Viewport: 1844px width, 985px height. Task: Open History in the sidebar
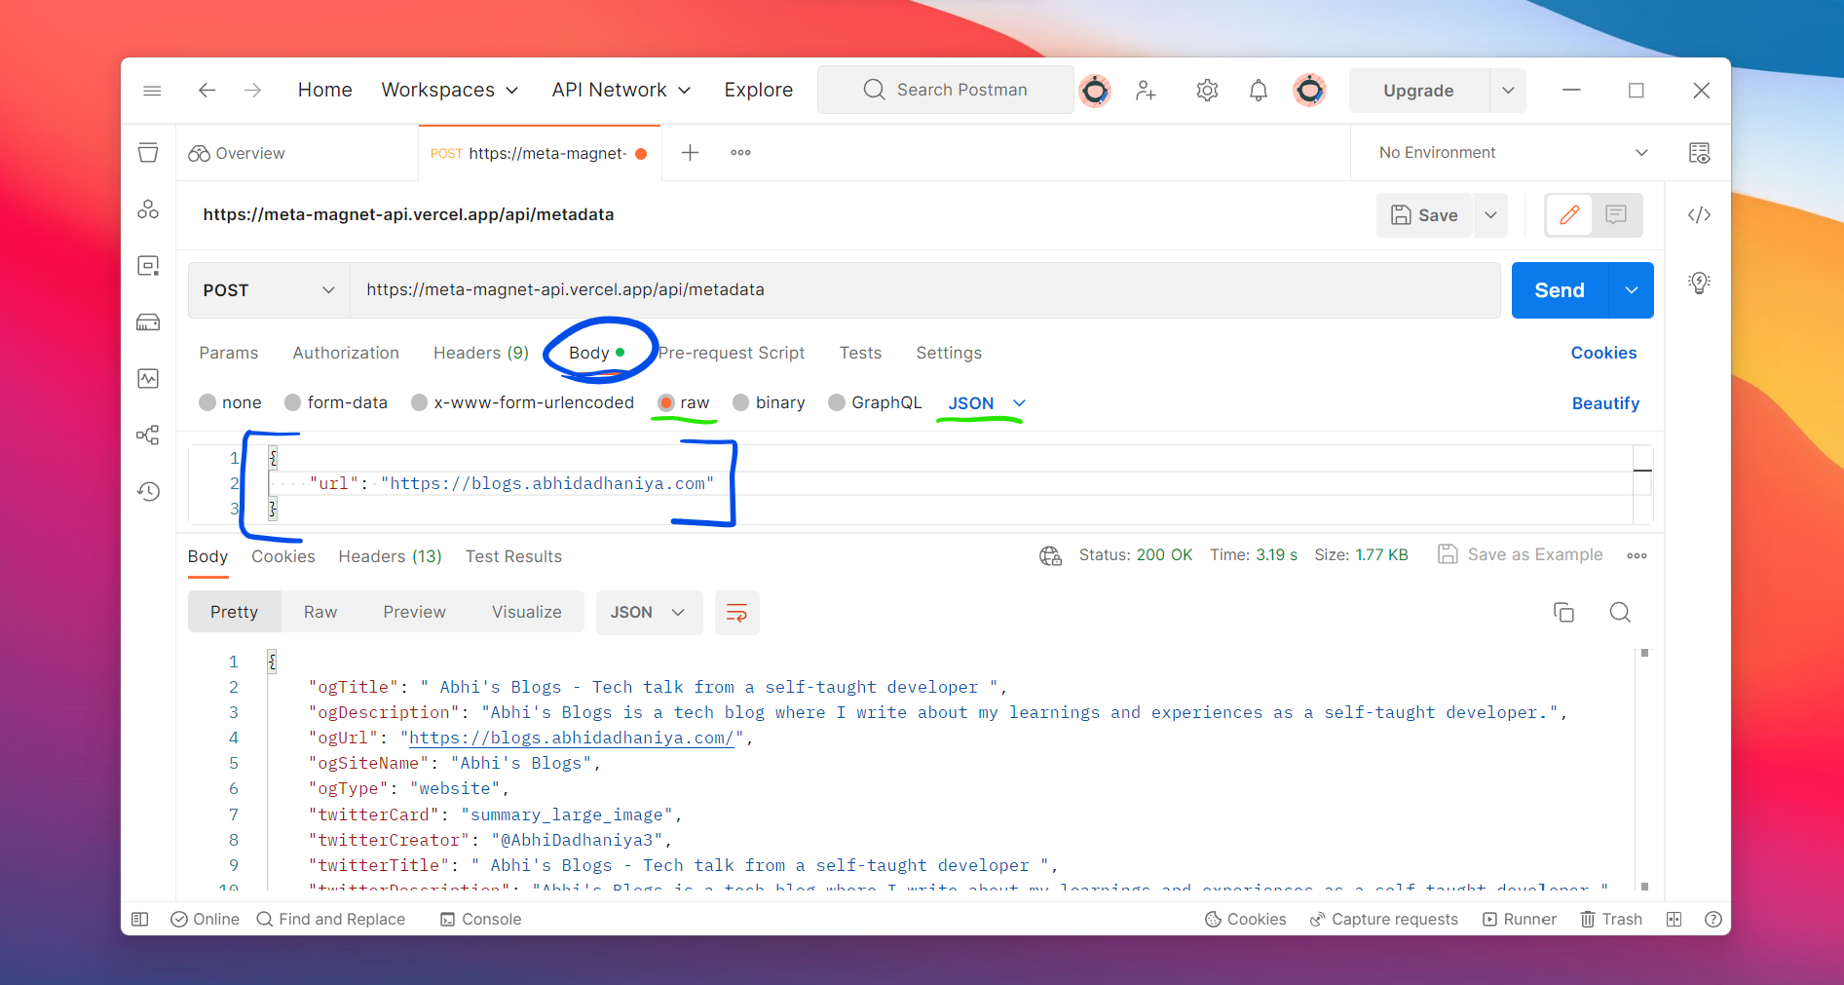pos(148,492)
